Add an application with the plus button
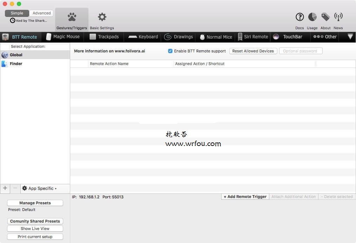Screen dimensions: 356x243 (5, 188)
